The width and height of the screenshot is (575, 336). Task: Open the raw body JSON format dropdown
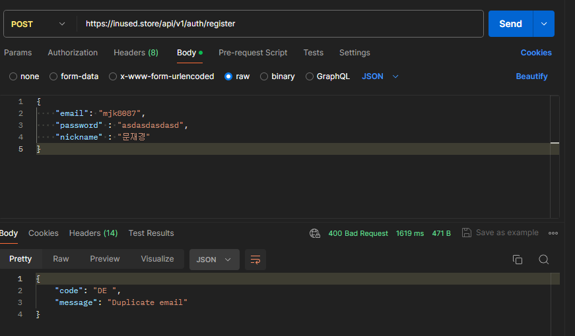380,76
